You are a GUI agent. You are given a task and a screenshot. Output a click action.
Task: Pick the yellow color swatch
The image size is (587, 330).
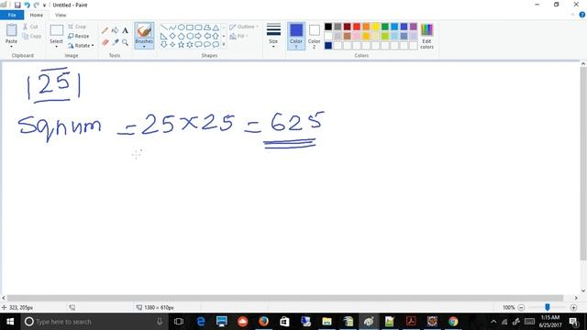[375, 27]
